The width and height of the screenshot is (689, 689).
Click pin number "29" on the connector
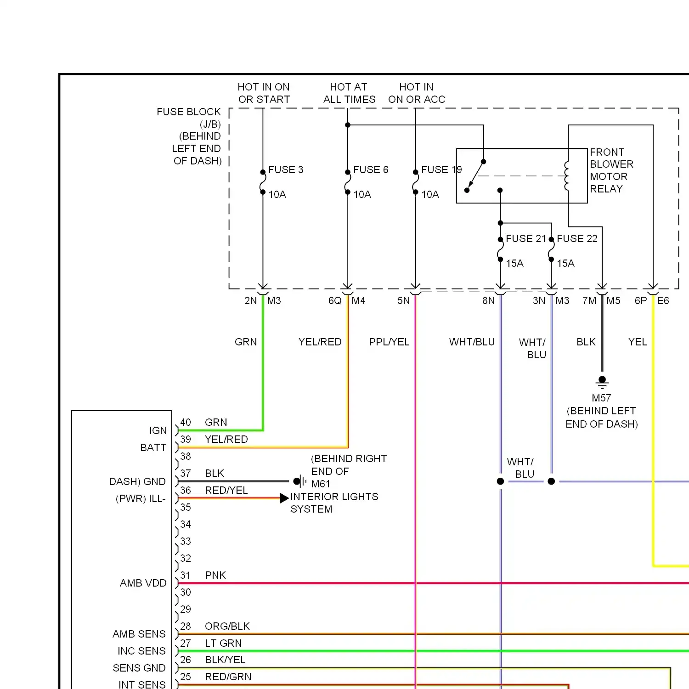pos(186,610)
